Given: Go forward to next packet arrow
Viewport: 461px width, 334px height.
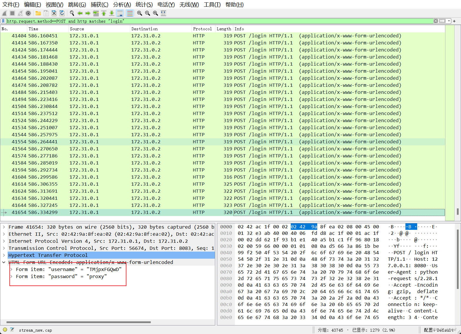Looking at the screenshot, I should tap(88, 13).
